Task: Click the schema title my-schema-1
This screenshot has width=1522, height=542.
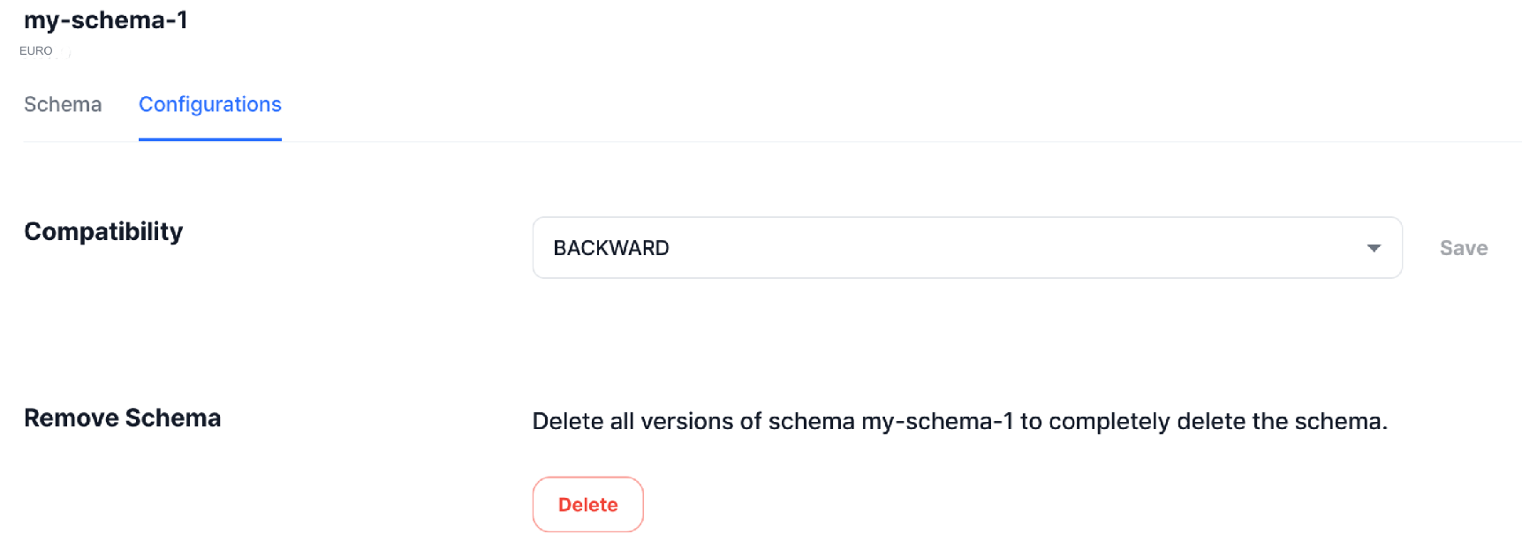Action: point(104,20)
